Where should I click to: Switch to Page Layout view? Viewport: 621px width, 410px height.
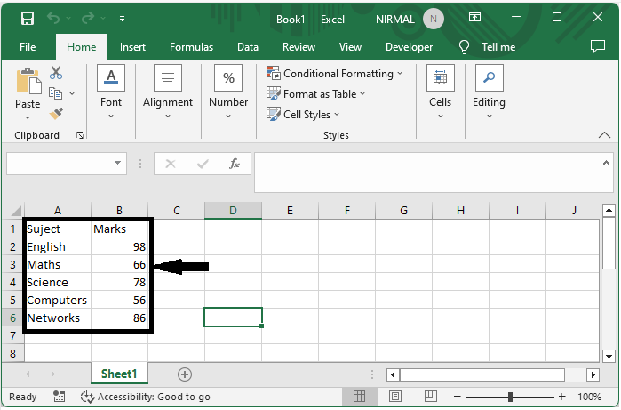391,397
